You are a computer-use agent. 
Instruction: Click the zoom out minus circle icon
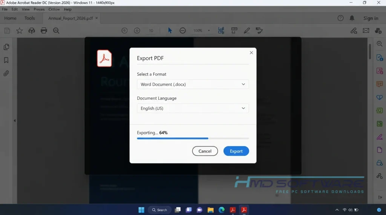[x=183, y=30]
